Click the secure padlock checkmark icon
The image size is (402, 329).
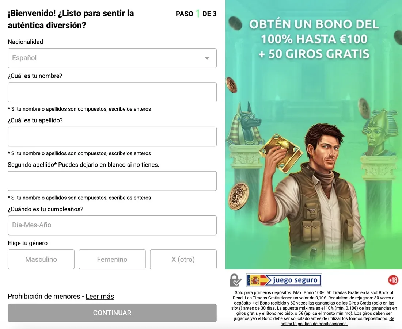point(235,280)
